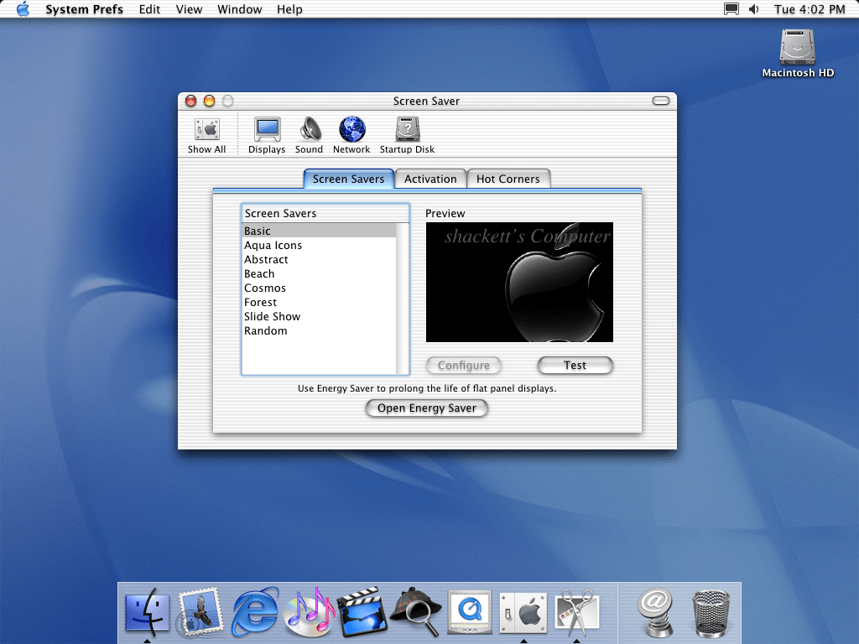Launch Internet Explorer from the Dock
Viewport: 859px width, 644px height.
(255, 611)
